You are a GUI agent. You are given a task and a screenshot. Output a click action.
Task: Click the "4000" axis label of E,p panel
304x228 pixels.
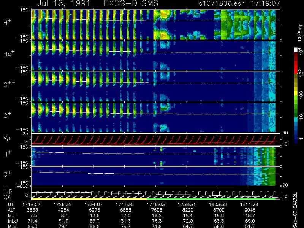pos(23,186)
